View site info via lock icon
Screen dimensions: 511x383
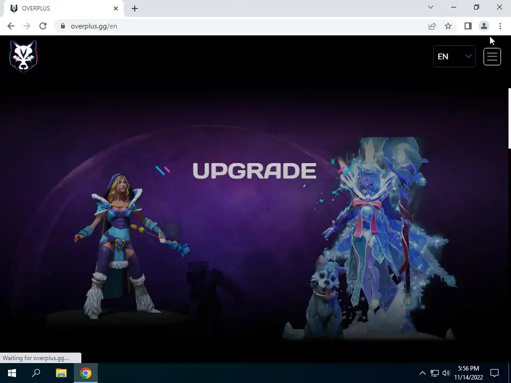pyautogui.click(x=63, y=26)
